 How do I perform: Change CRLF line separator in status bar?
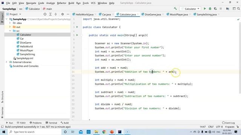211,127
